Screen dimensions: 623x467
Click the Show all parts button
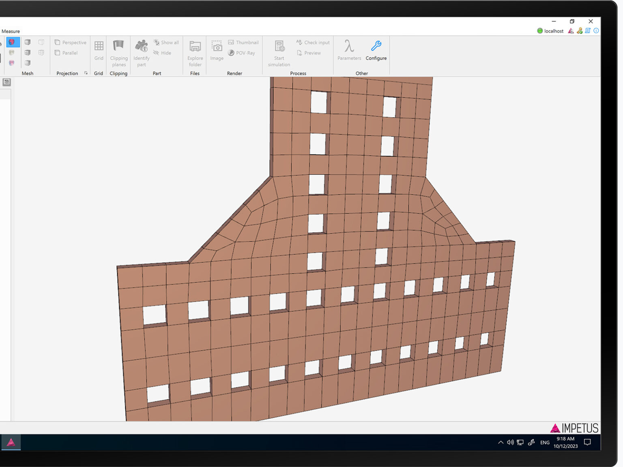166,43
